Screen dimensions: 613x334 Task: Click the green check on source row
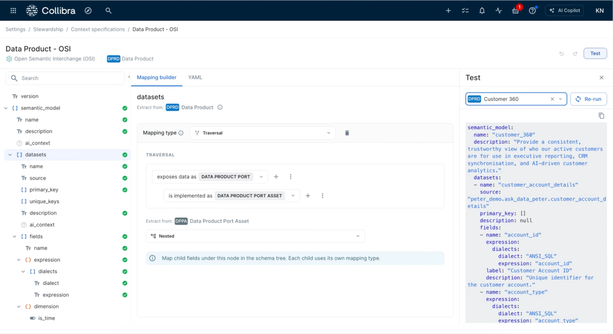[125, 178]
